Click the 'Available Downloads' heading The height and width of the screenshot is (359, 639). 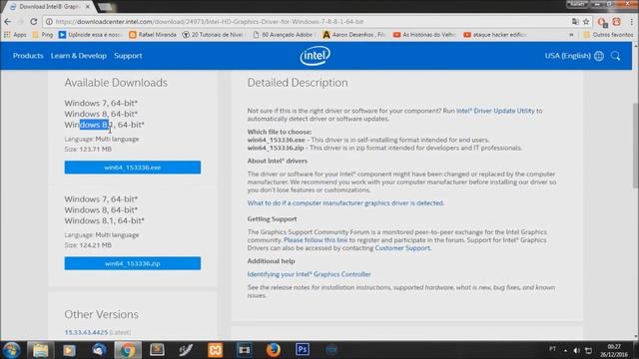116,83
